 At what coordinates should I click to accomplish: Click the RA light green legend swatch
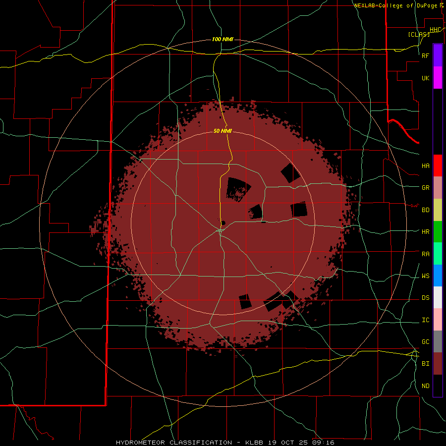point(438,254)
